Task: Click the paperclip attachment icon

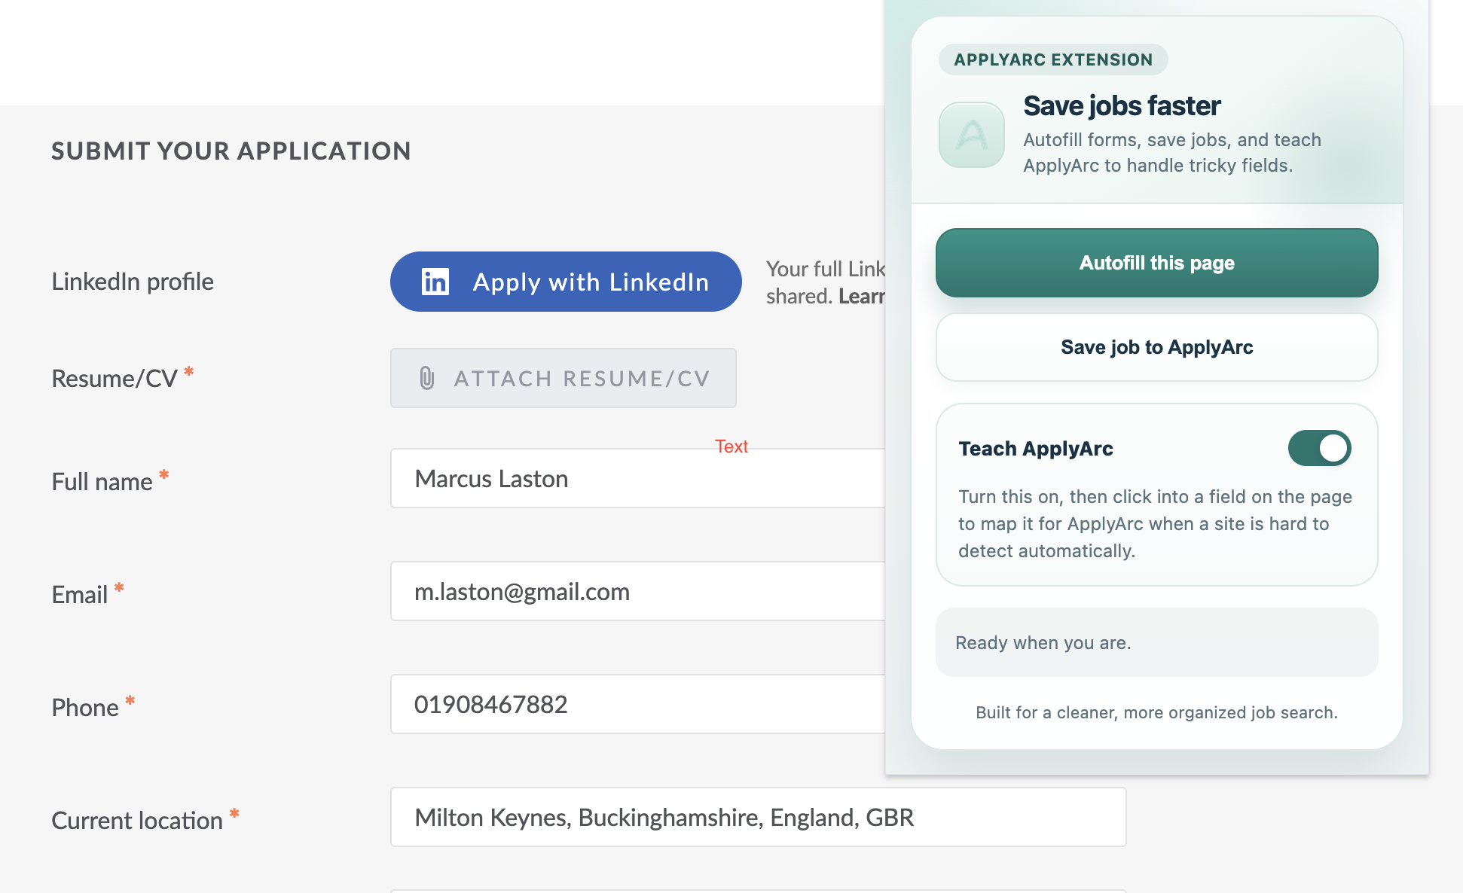Action: point(427,378)
